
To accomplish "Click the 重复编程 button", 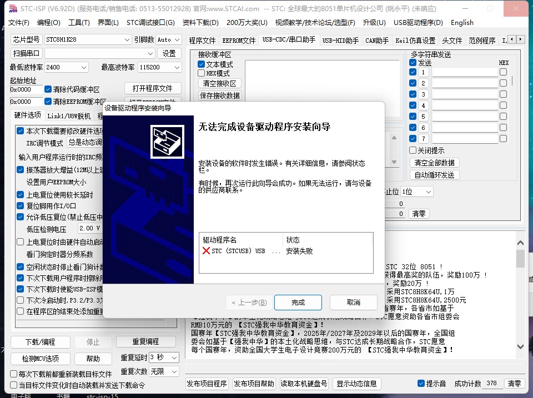I will [146, 341].
